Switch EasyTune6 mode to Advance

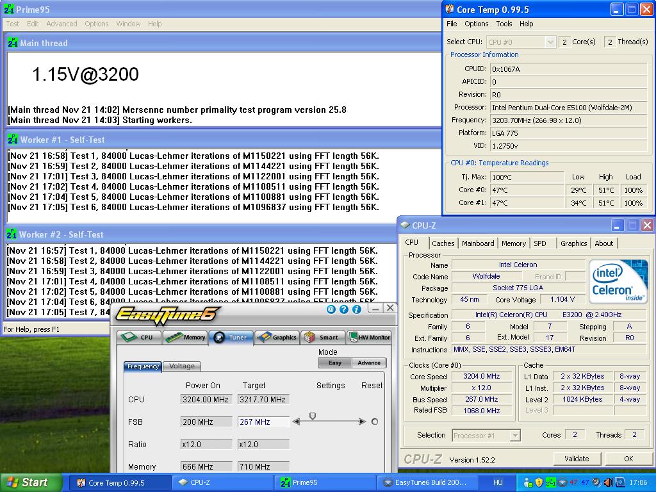(369, 363)
